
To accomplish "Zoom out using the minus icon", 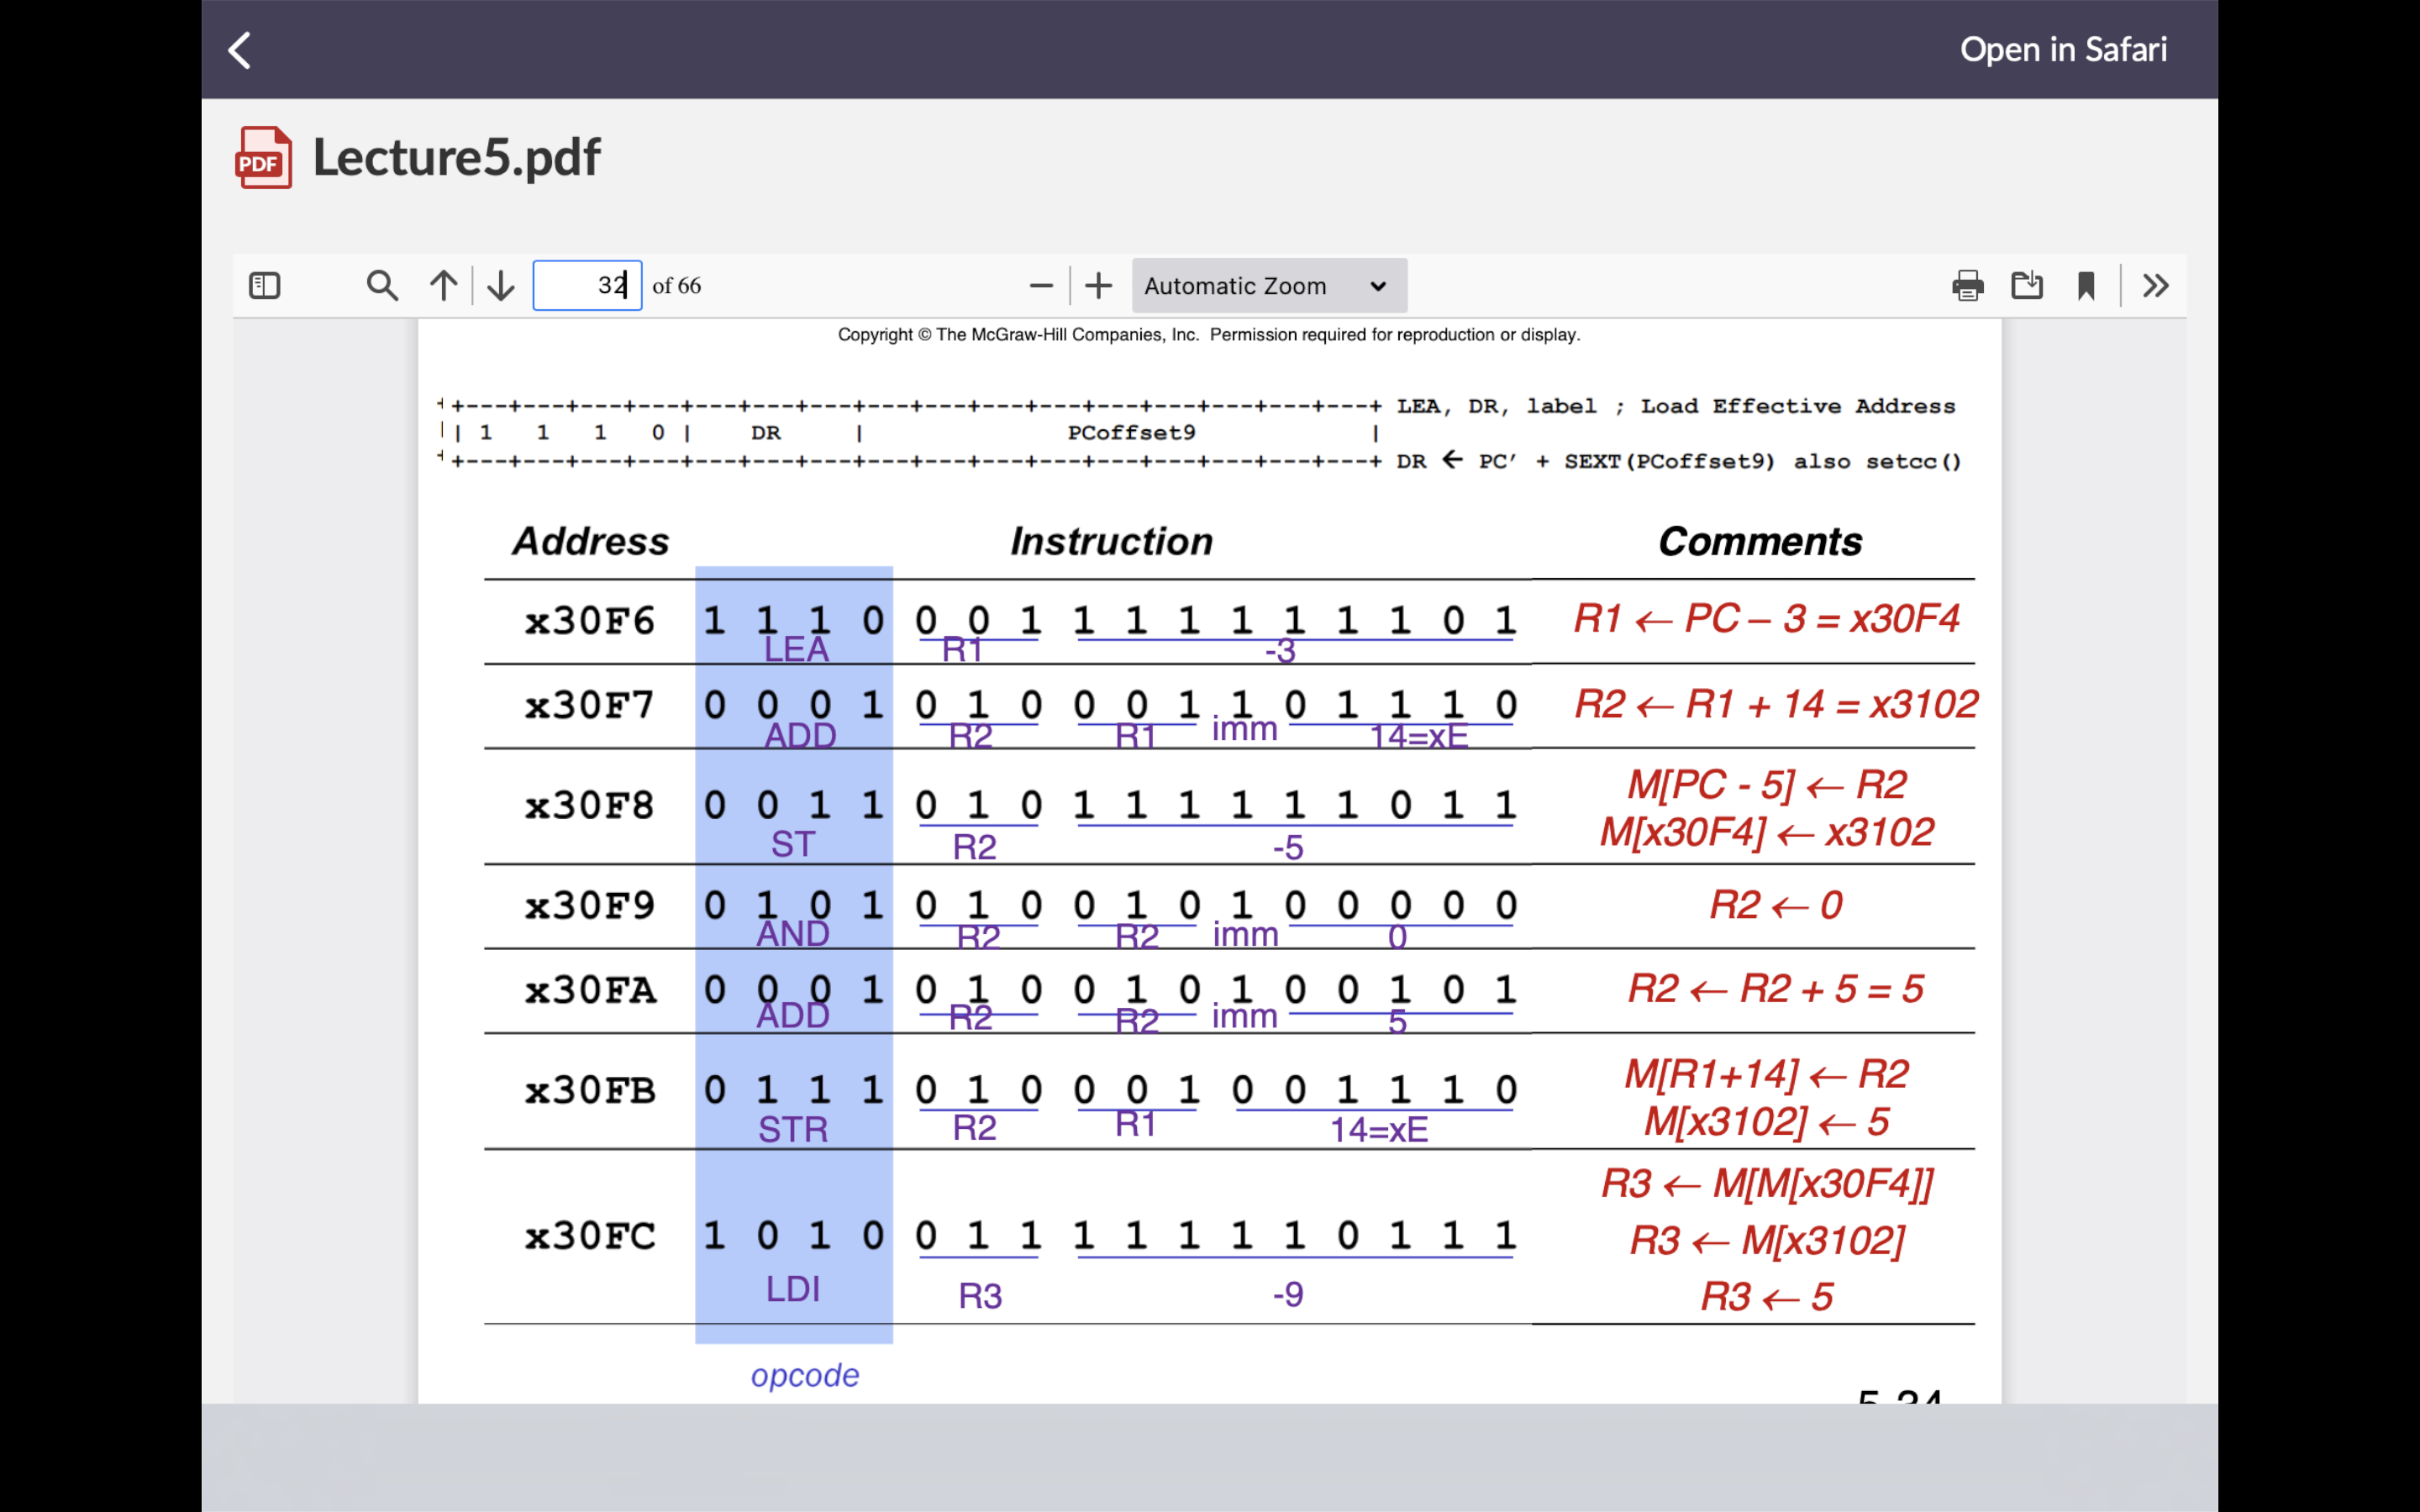I will (x=1040, y=286).
